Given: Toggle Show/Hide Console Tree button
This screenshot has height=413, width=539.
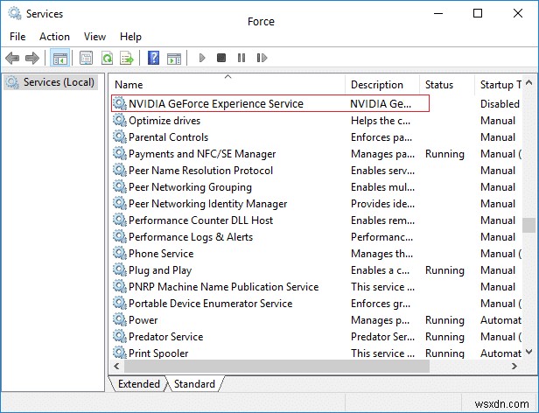Looking at the screenshot, I should coord(60,59).
